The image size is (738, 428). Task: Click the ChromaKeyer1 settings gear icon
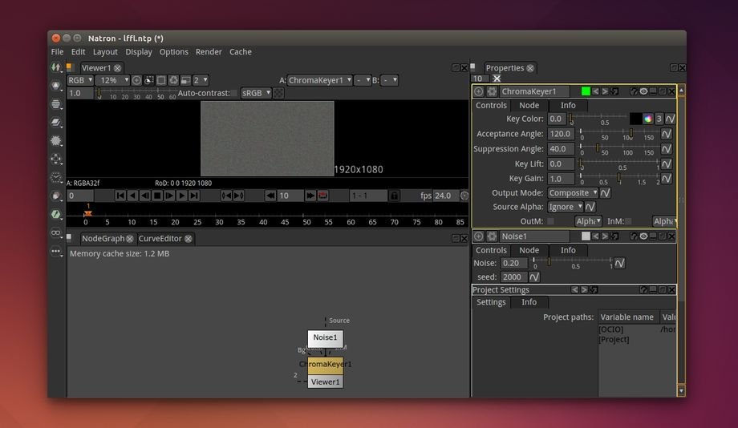coord(492,91)
